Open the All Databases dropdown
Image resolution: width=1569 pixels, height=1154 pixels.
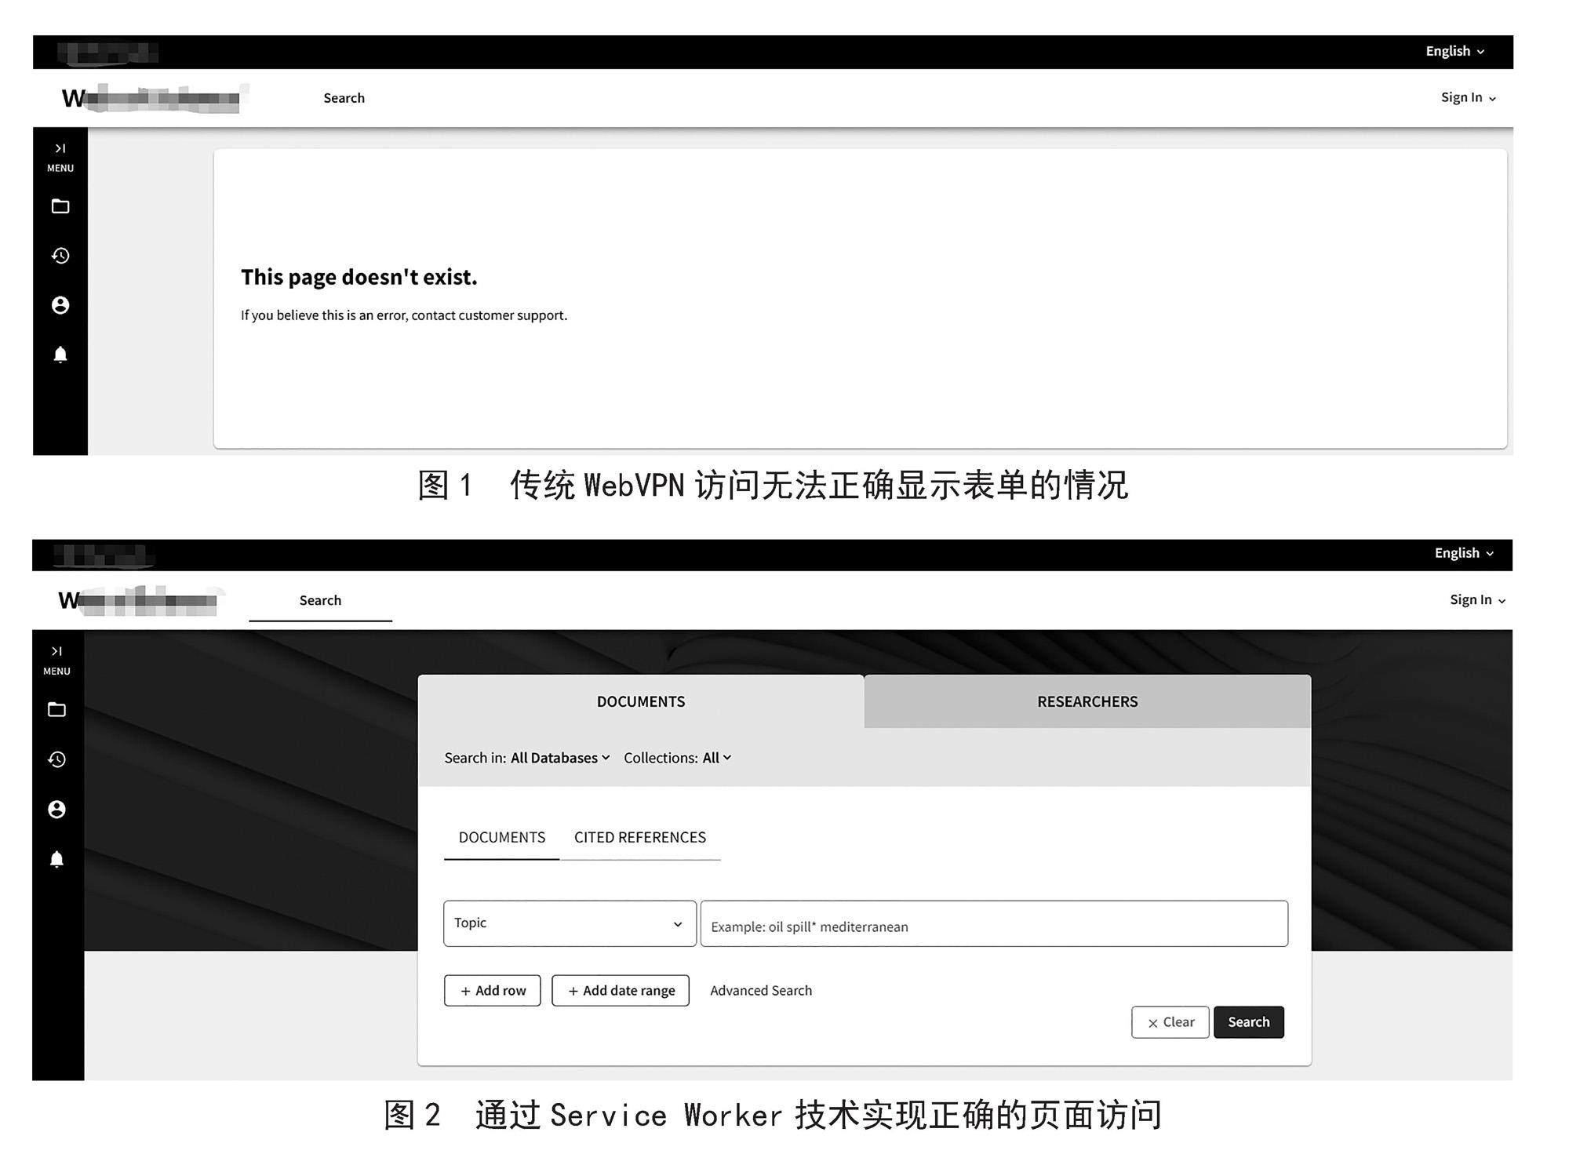click(559, 758)
